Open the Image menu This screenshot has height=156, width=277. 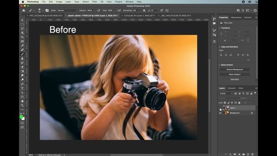point(59,2)
